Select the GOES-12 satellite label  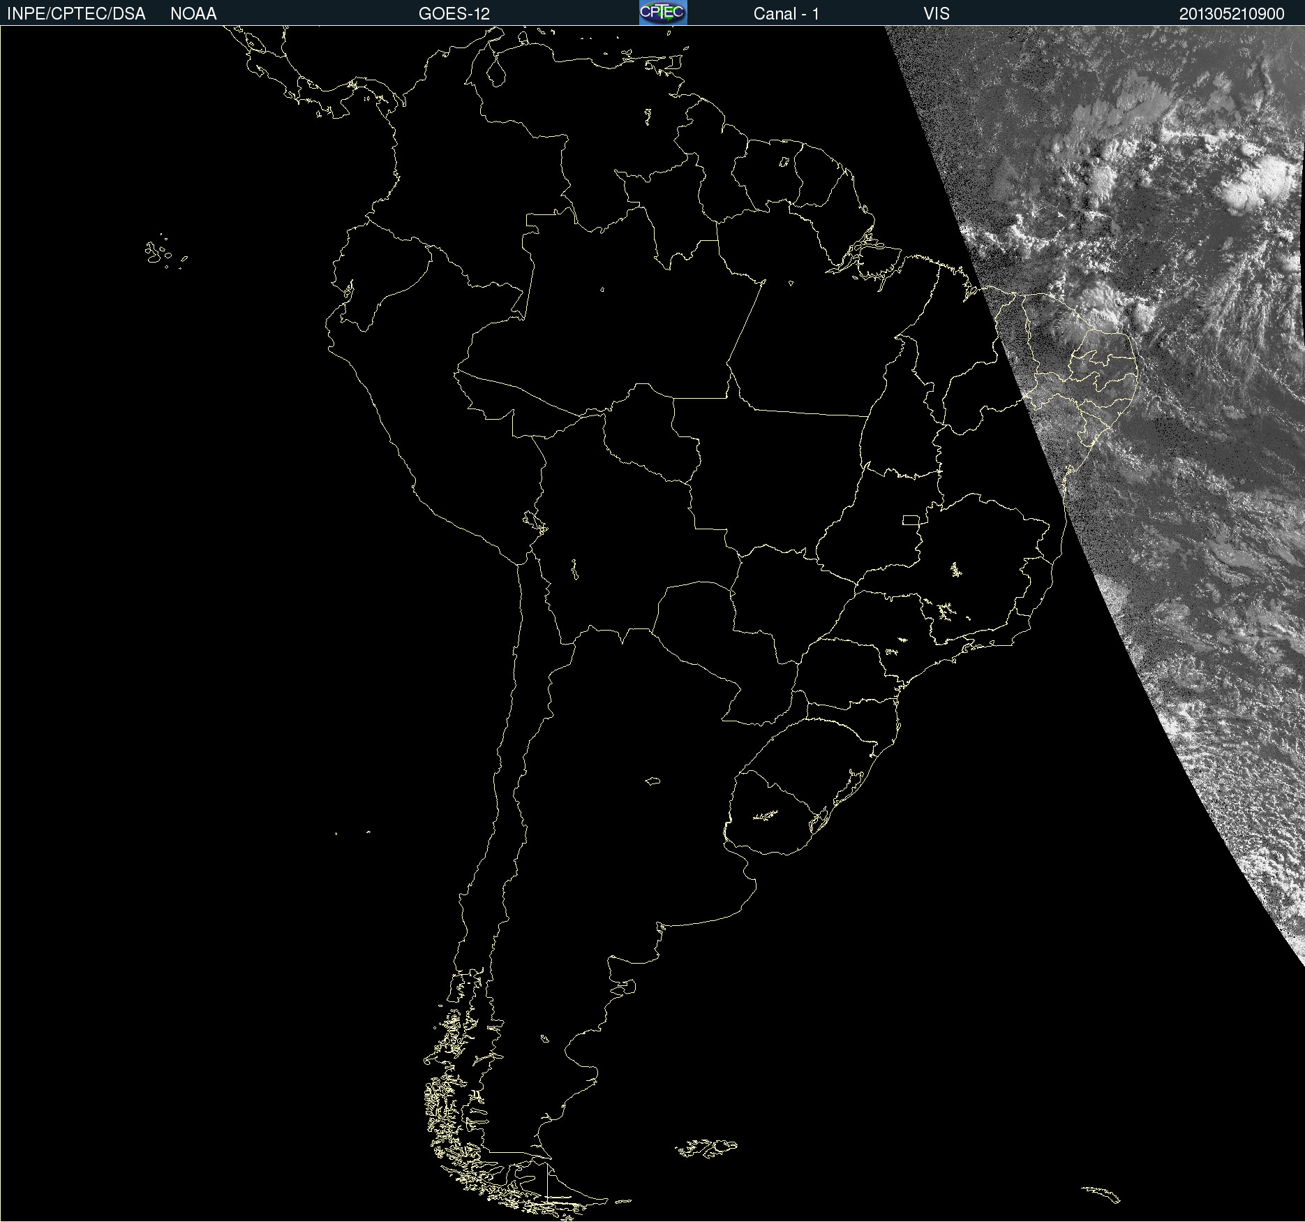(x=454, y=14)
